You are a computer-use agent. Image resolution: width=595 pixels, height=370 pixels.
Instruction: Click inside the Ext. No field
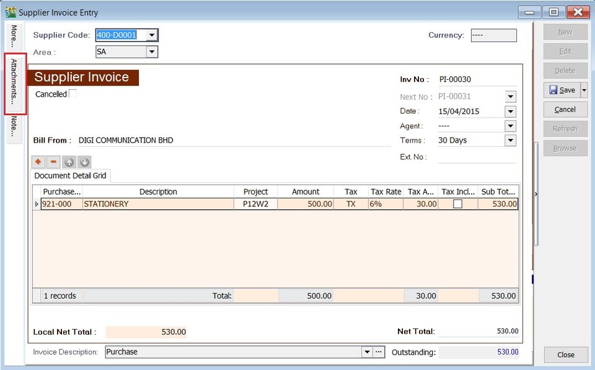(477, 157)
